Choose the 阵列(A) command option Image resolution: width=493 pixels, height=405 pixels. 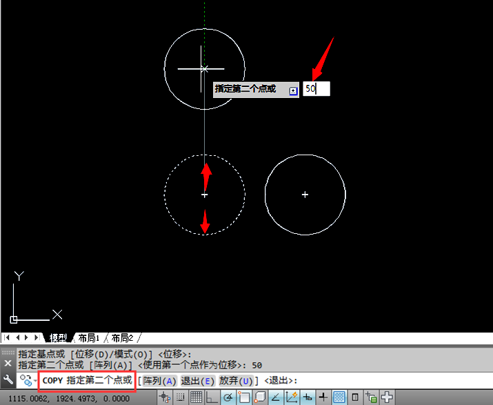[x=159, y=381]
